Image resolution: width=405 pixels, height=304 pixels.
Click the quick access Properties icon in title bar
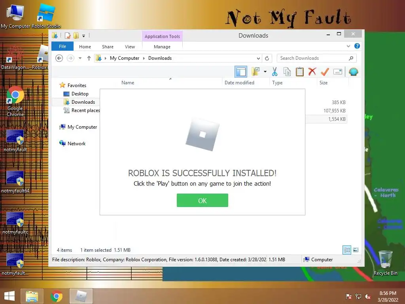[68, 36]
